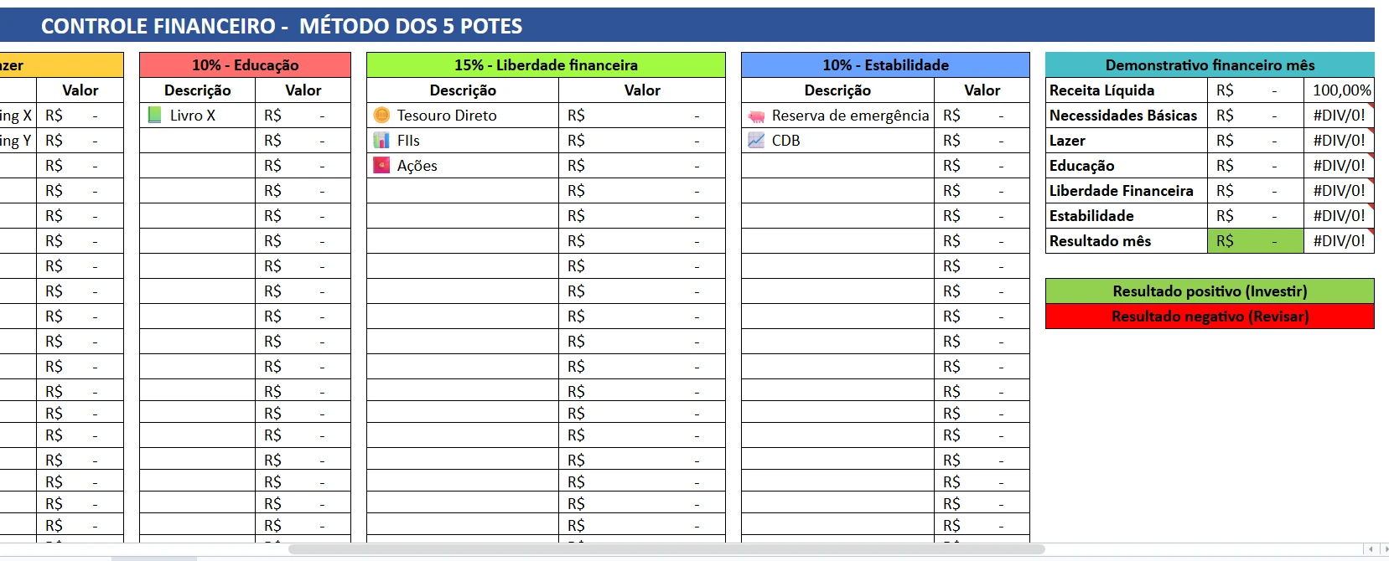Click the Resultado positivo (Investir) green legend
Image resolution: width=1389 pixels, height=561 pixels.
point(1210,291)
